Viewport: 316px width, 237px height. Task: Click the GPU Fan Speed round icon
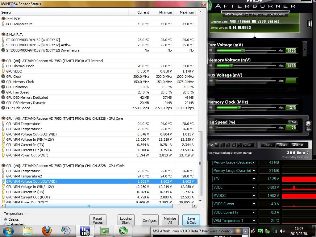(3, 92)
